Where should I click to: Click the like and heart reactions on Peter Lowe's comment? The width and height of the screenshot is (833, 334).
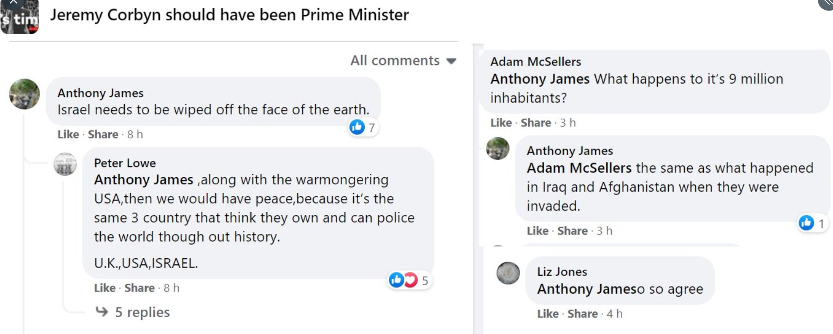(x=403, y=280)
